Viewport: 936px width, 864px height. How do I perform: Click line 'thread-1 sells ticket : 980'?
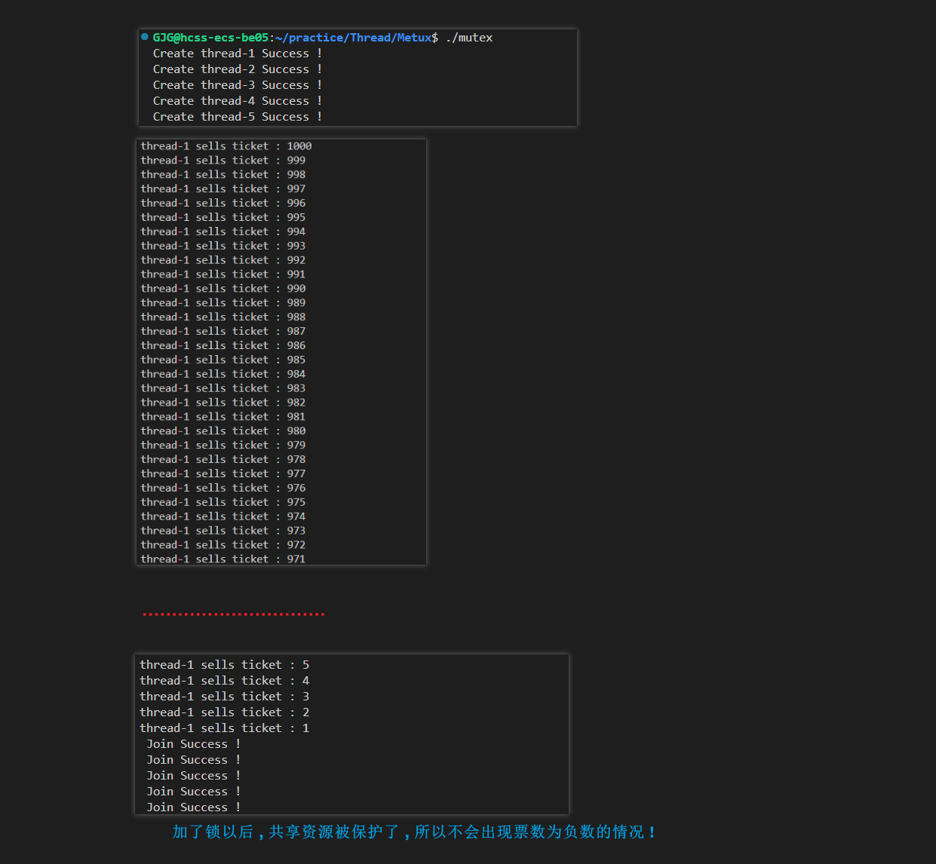pos(223,431)
